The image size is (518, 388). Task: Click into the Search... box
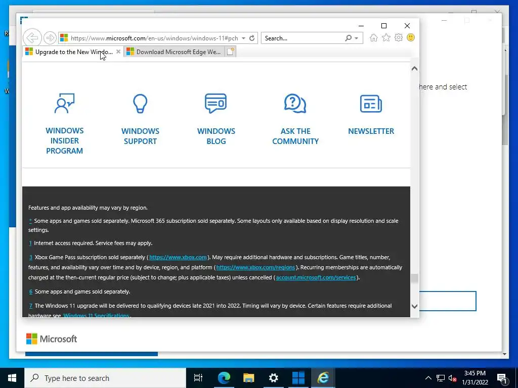(x=304, y=38)
